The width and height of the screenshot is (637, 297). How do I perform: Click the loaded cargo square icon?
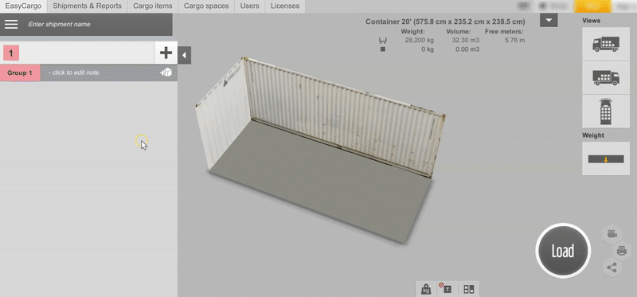(x=383, y=49)
